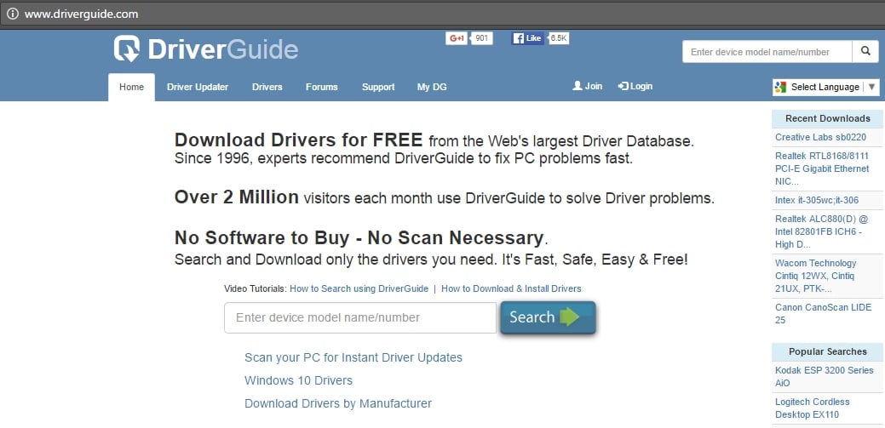Click the Login text link
The image size is (885, 428).
(x=641, y=86)
